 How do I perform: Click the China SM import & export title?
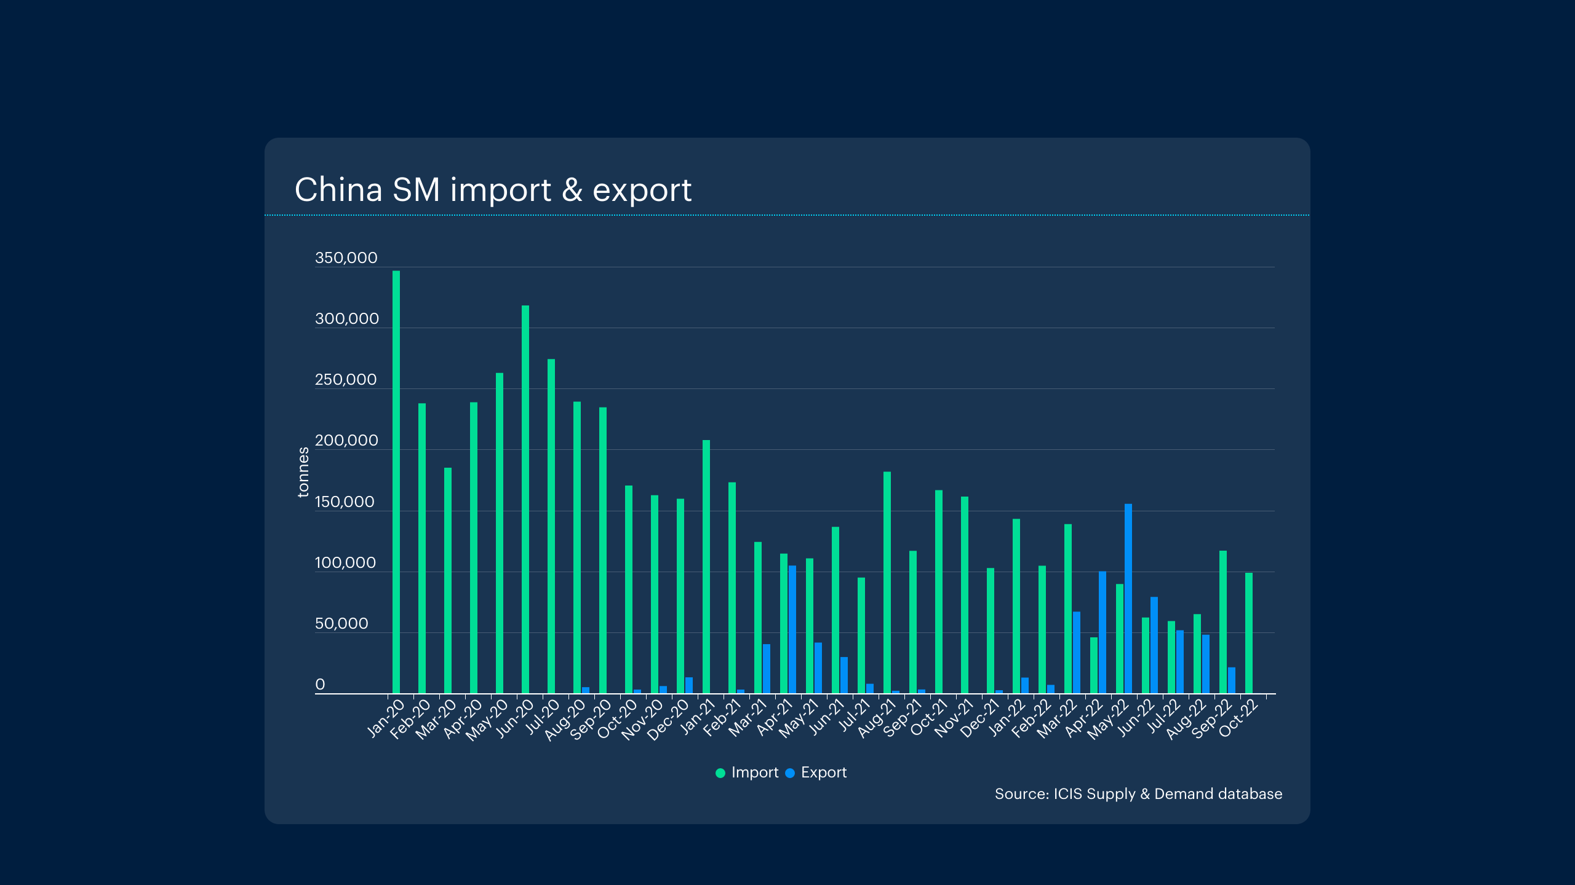(493, 189)
